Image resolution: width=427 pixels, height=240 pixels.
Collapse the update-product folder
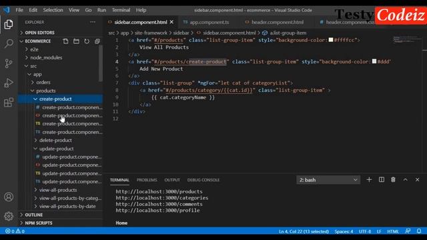point(56,149)
